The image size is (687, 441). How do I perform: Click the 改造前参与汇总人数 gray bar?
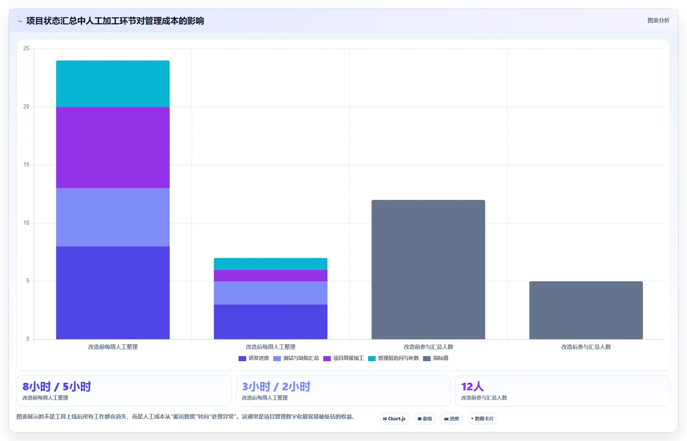pos(428,269)
